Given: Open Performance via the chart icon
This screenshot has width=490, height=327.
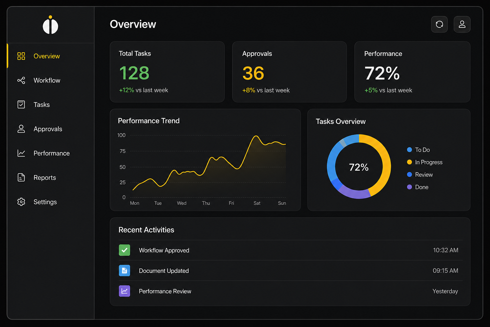Looking at the screenshot, I should tap(21, 153).
